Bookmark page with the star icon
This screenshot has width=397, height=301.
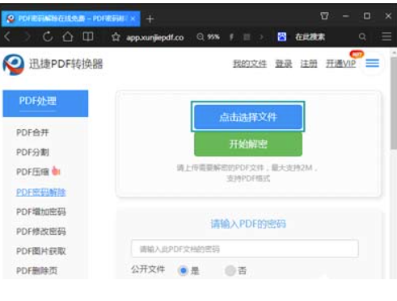116,37
